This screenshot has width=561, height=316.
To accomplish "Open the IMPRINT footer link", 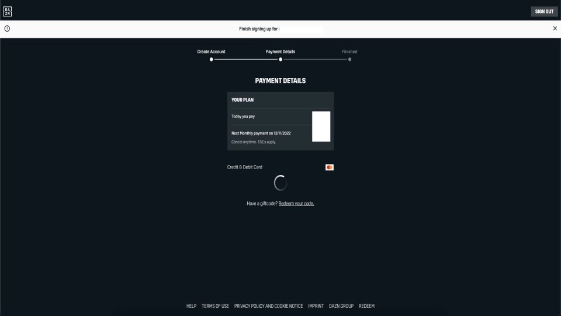I will [x=316, y=306].
